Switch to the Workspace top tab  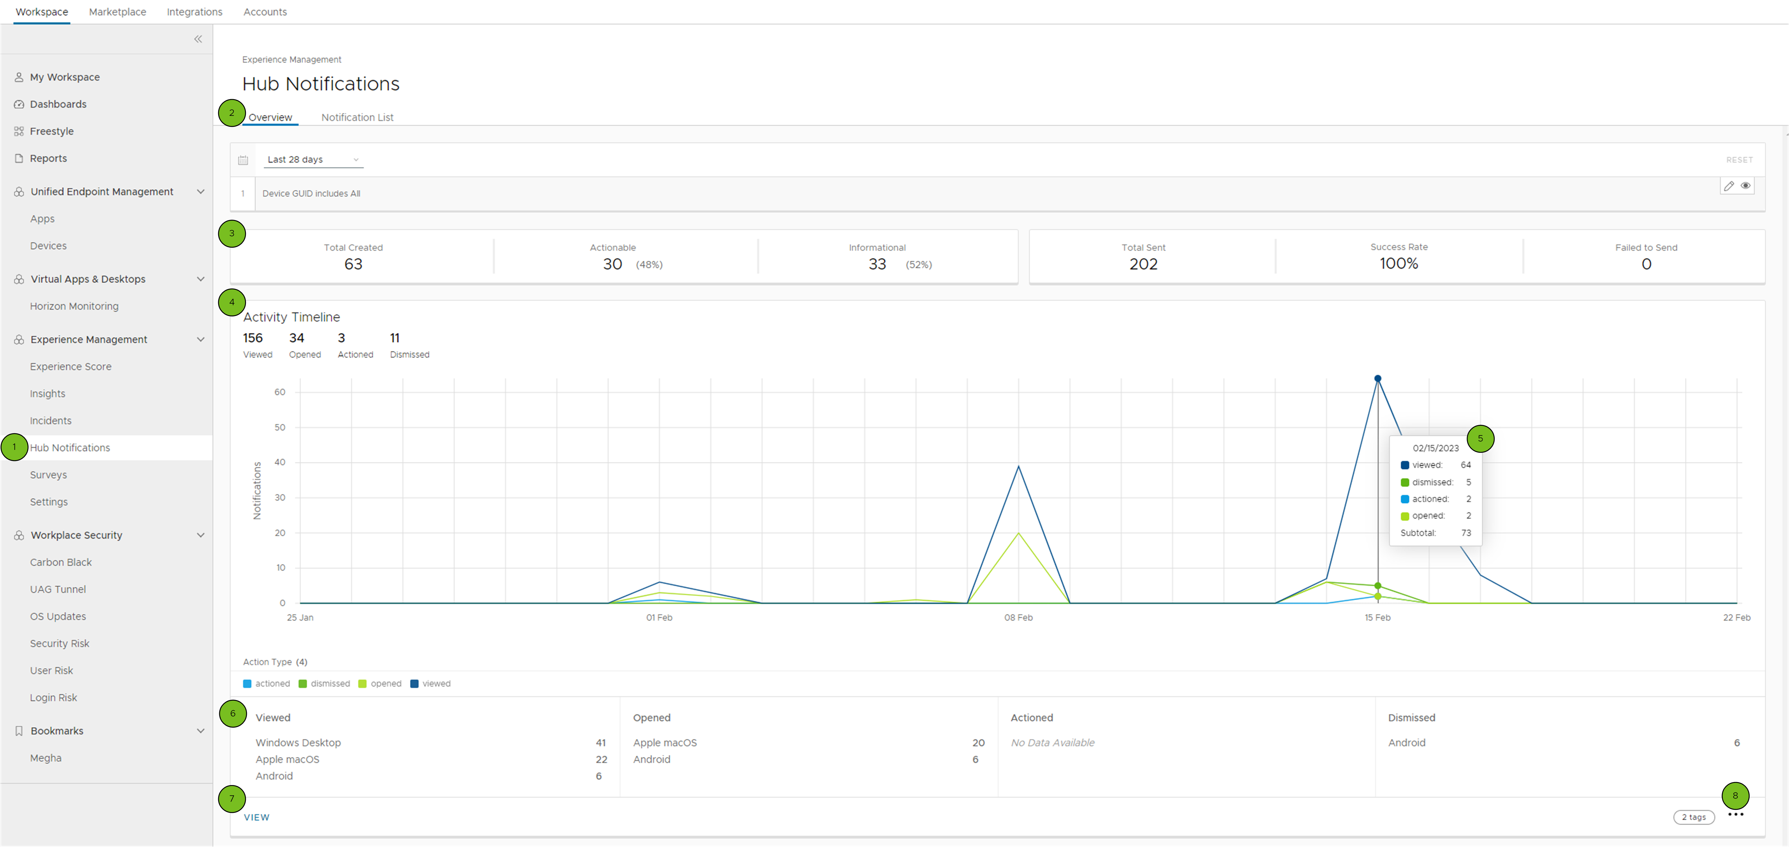(42, 12)
